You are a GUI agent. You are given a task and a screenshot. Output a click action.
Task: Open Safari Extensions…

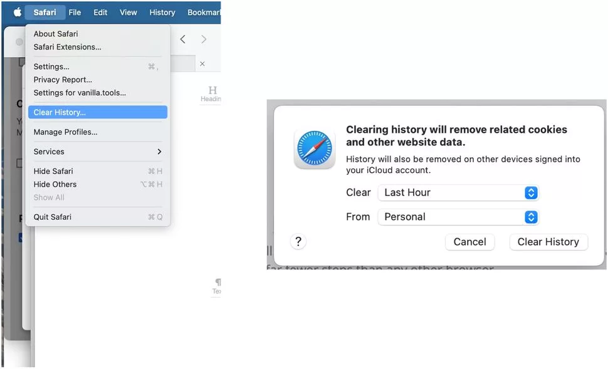97,47
